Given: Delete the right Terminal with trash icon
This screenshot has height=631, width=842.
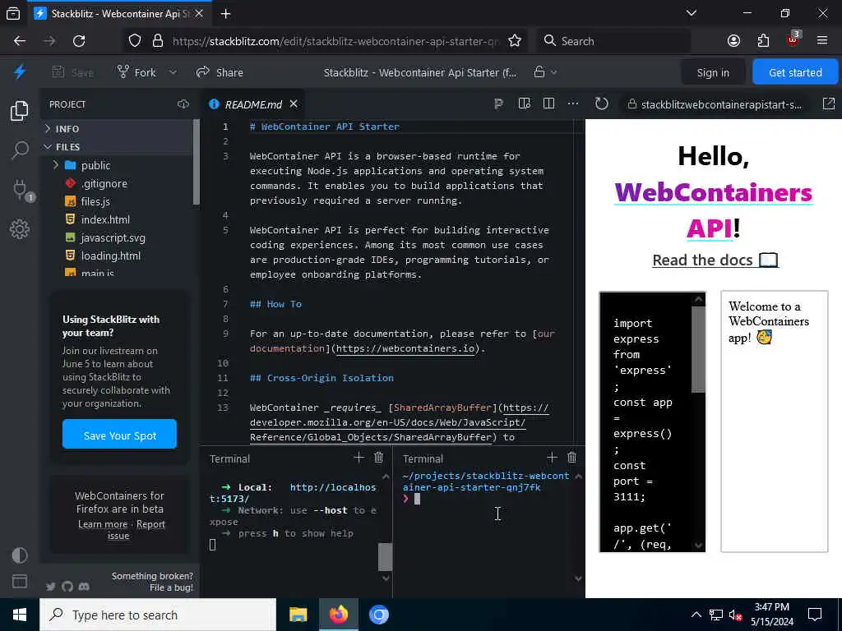Looking at the screenshot, I should pos(572,457).
